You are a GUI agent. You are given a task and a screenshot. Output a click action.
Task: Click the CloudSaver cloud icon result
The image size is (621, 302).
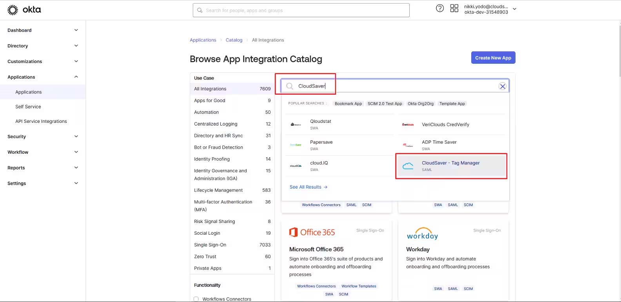click(408, 166)
